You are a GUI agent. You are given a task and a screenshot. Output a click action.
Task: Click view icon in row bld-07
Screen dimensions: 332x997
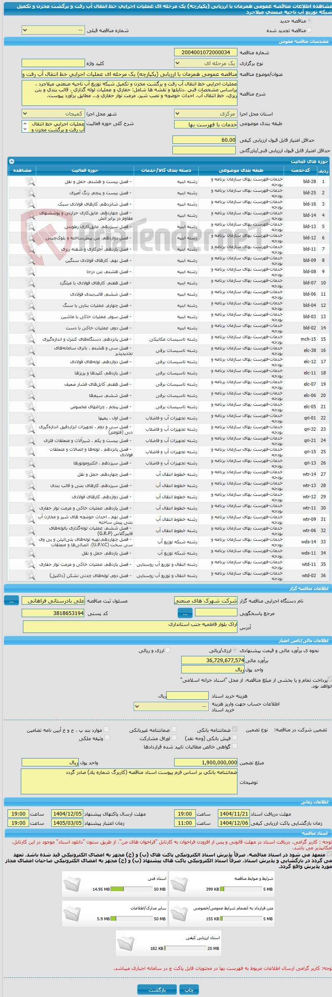[30, 283]
